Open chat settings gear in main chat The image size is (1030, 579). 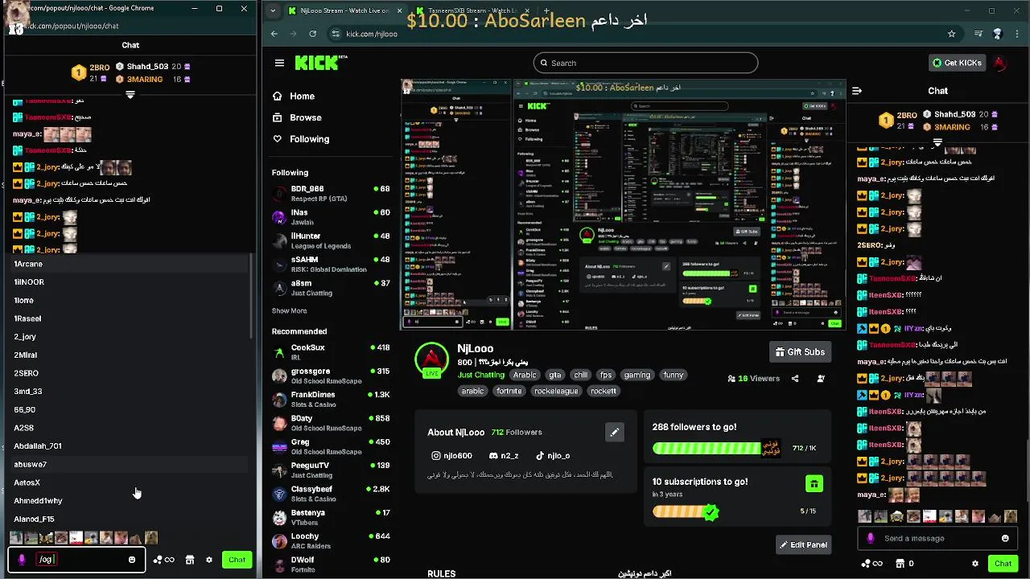pyautogui.click(x=975, y=564)
